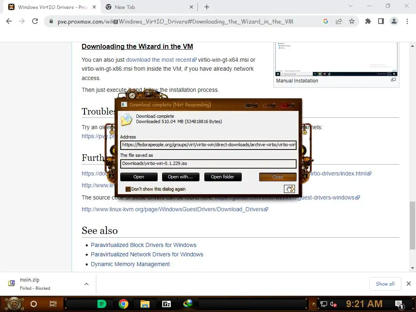This screenshot has width=416, height=312.
Task: Open Task View on taskbar
Action: [x=53, y=304]
